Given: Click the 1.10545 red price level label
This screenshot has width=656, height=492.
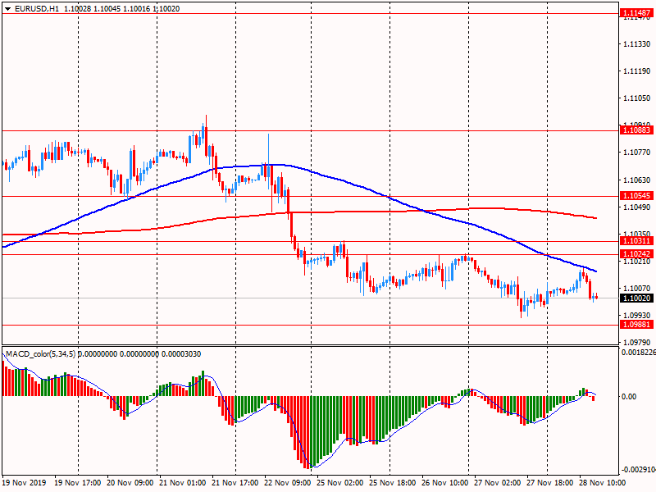Looking at the screenshot, I should [x=636, y=196].
